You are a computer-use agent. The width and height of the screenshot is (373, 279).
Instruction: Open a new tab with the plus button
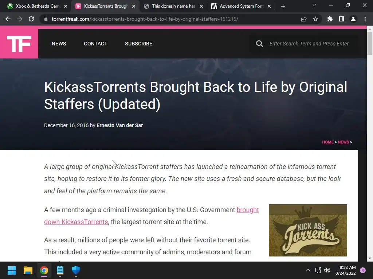pyautogui.click(x=283, y=7)
